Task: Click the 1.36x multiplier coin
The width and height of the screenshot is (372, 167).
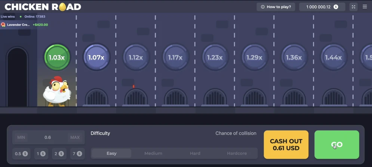Action: (293, 57)
